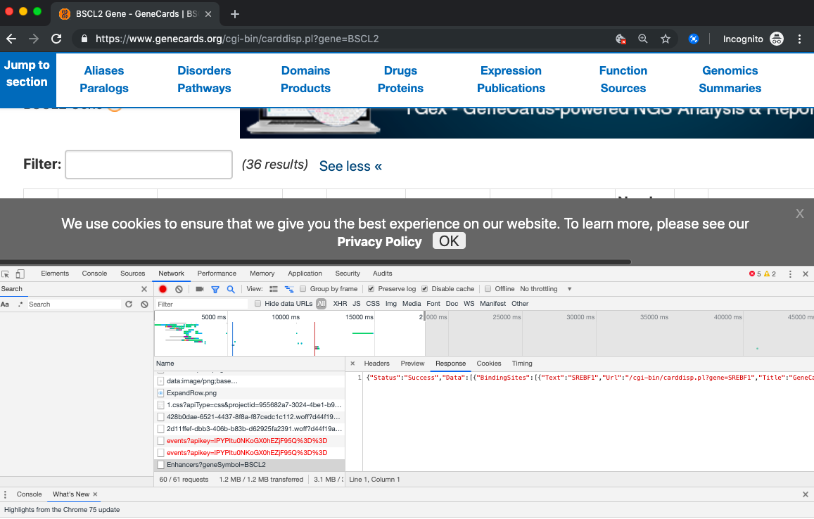Select the XHR request type filter
Screen dimensions: 814x519
click(340, 304)
